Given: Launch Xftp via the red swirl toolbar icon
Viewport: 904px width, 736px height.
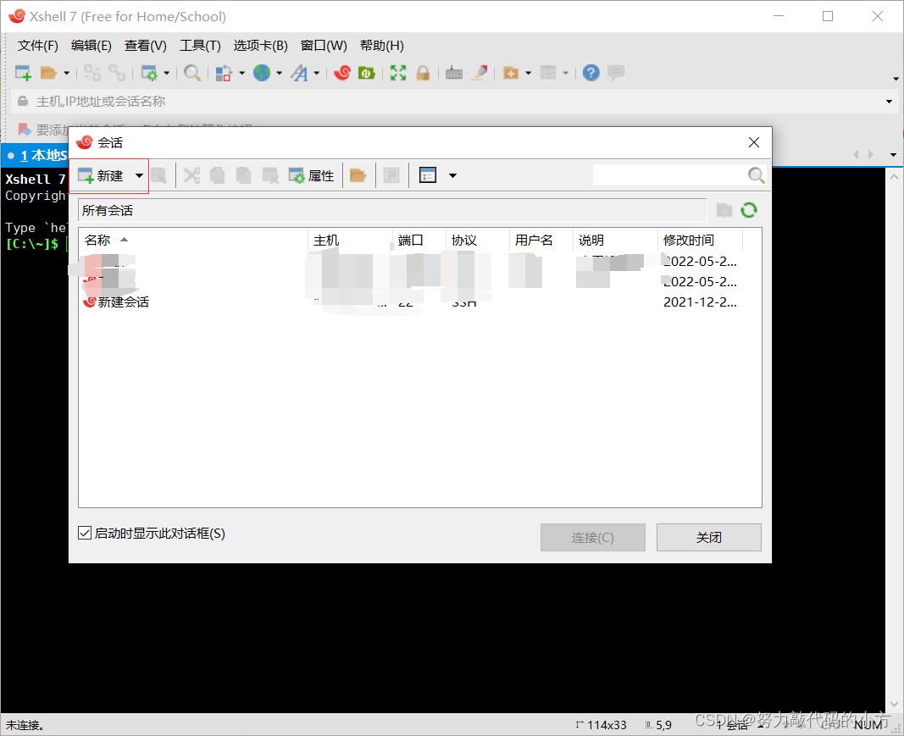Looking at the screenshot, I should pyautogui.click(x=342, y=73).
